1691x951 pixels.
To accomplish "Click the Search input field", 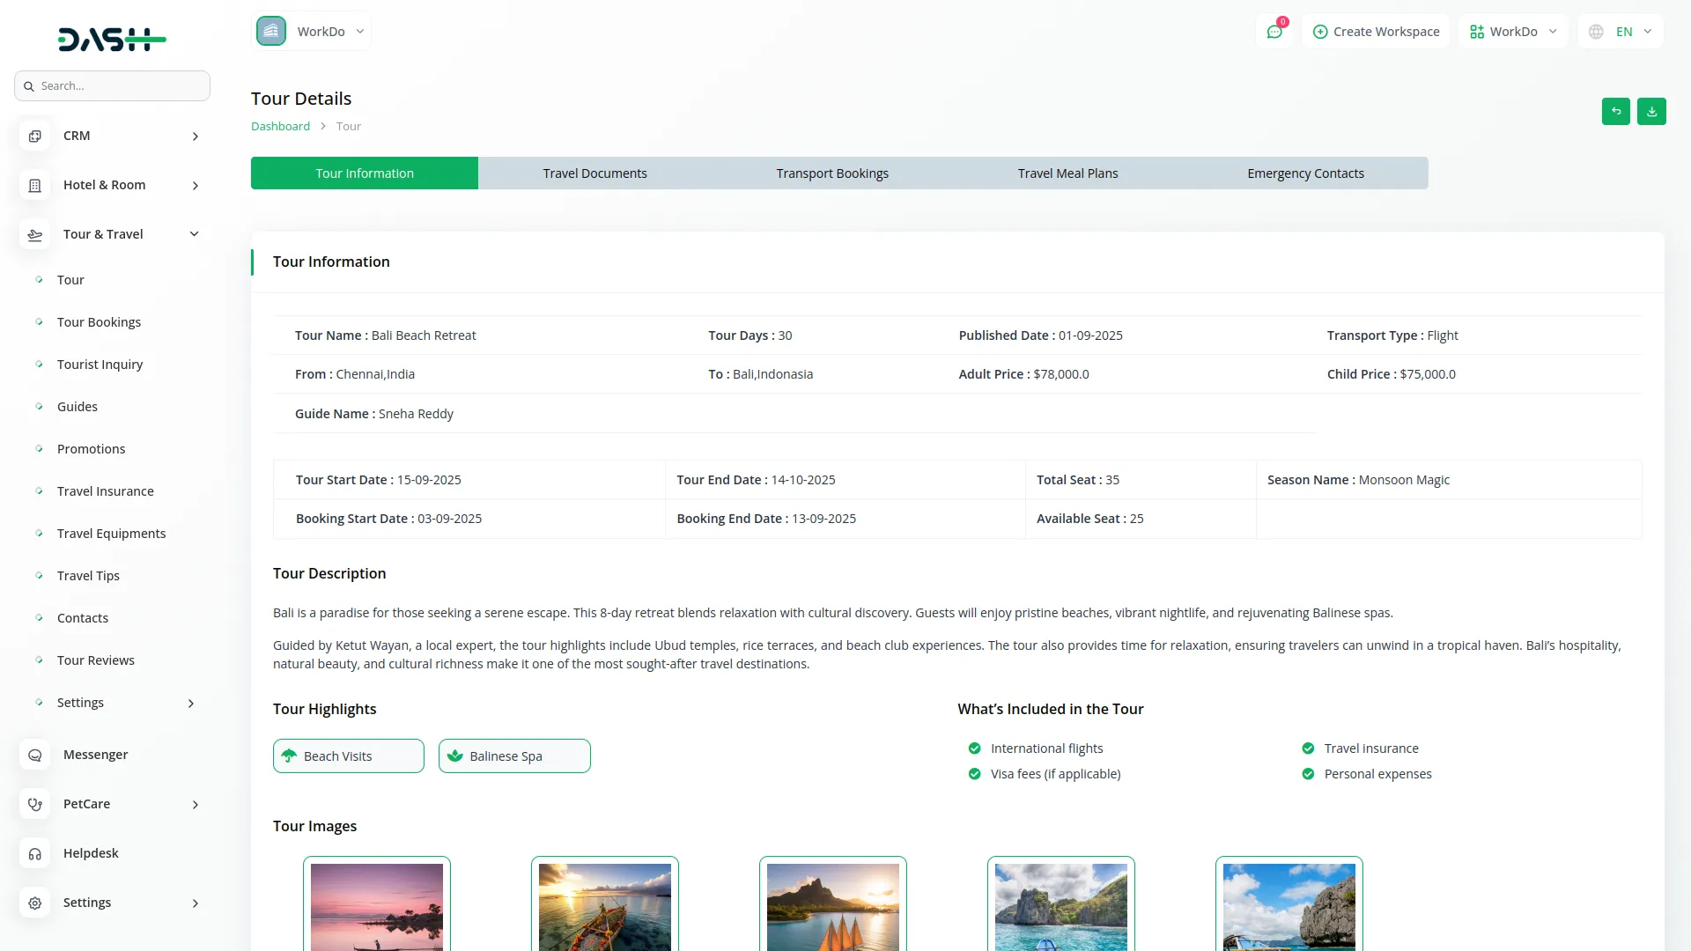I will 112,85.
